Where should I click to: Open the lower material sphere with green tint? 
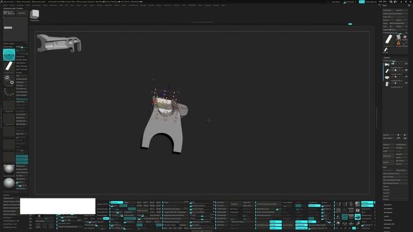(x=9, y=183)
